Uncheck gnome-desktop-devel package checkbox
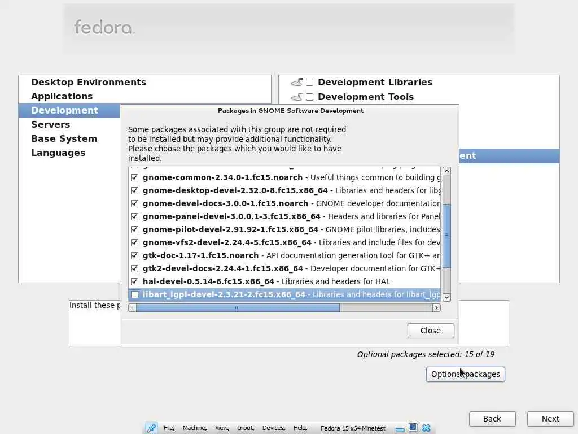 134,190
